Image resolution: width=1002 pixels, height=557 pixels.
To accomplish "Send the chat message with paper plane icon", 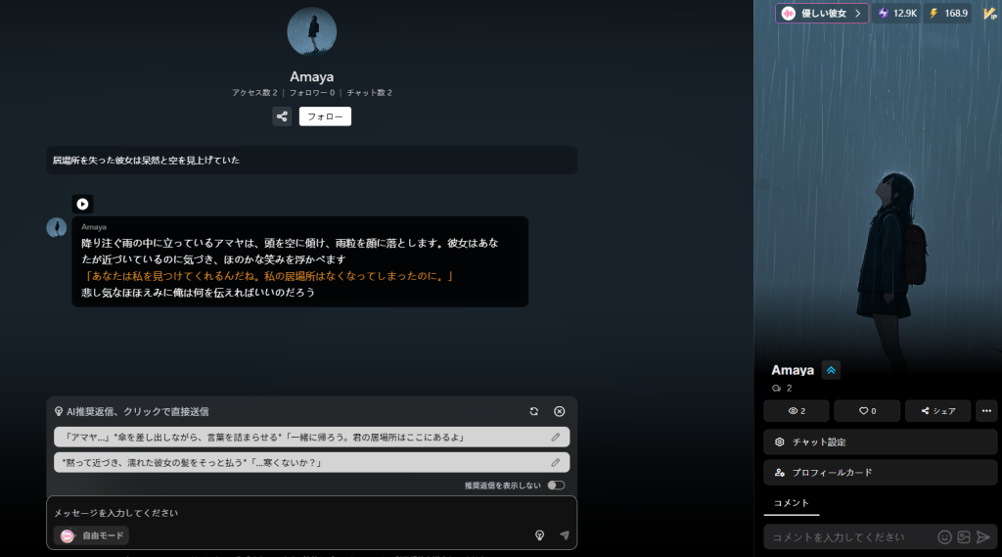I will tap(564, 535).
